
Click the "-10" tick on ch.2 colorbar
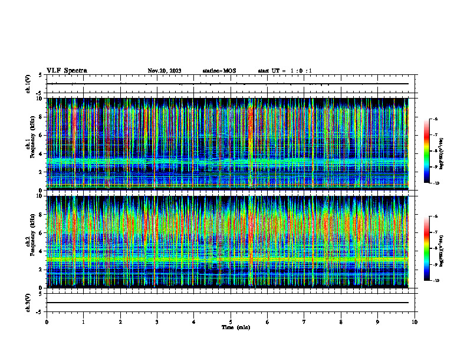click(x=436, y=281)
